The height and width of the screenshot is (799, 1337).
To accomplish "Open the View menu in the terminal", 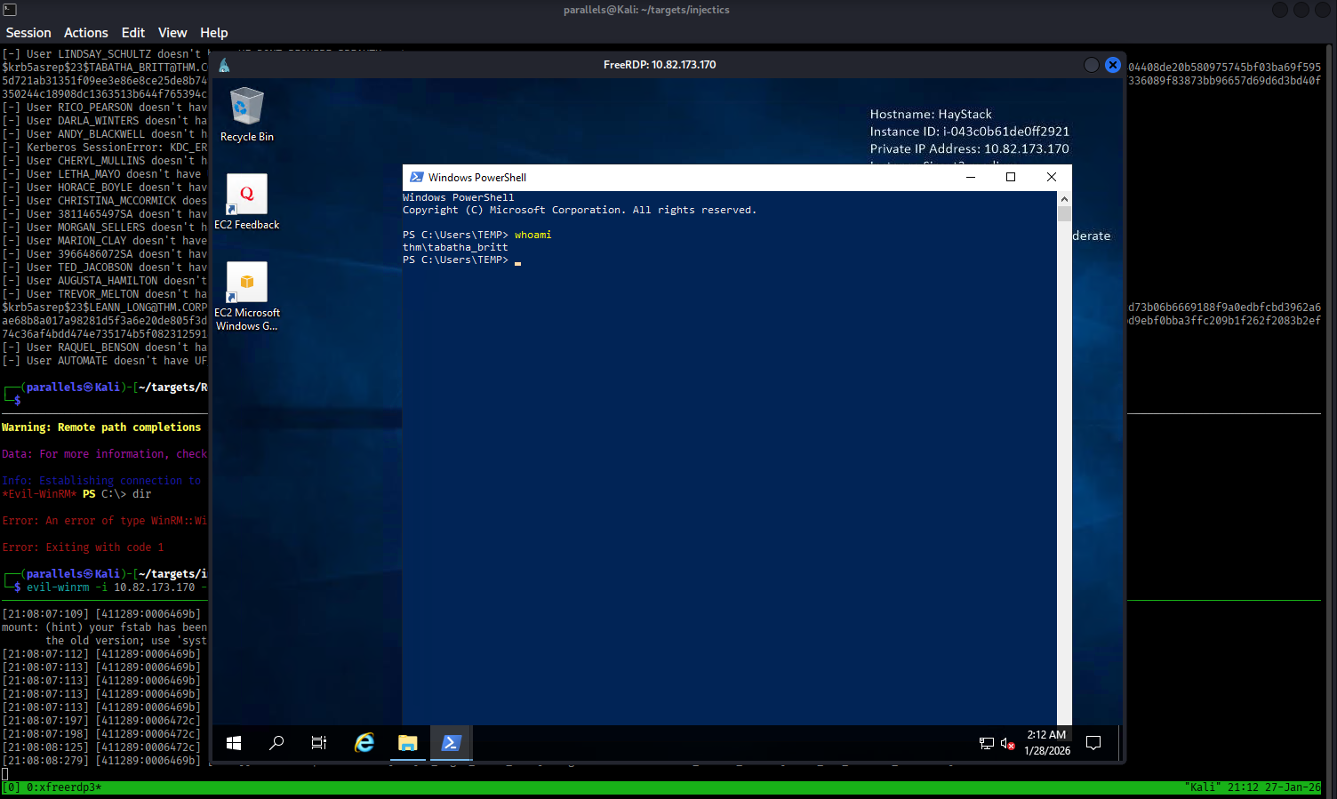I will point(172,33).
